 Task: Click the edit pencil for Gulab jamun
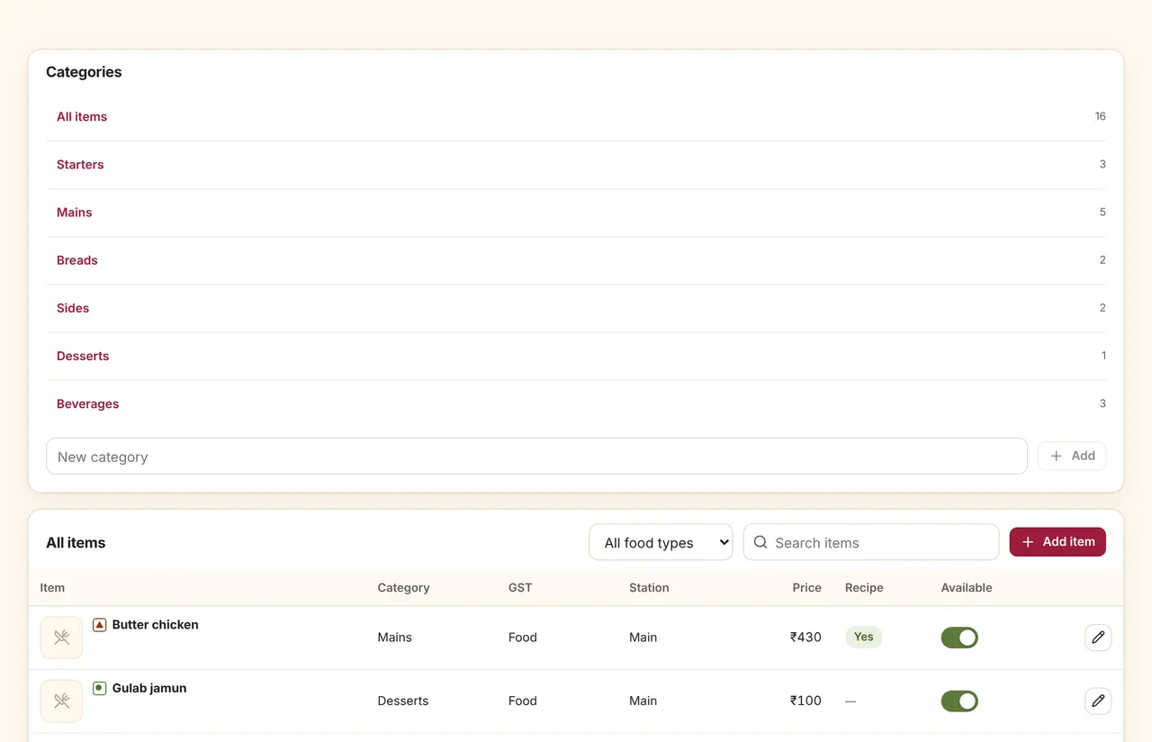coord(1098,701)
